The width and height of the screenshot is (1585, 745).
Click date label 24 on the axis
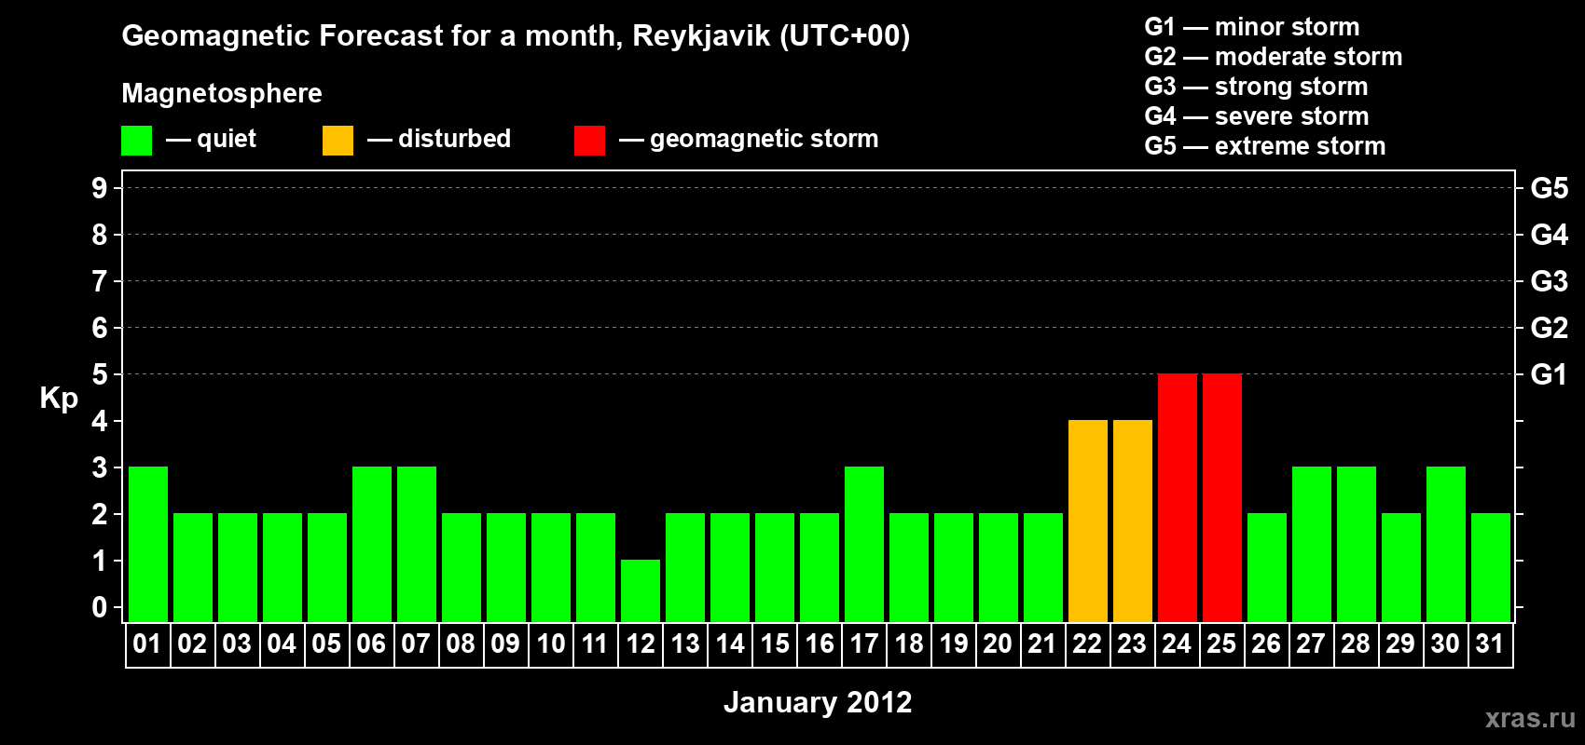(x=1177, y=643)
